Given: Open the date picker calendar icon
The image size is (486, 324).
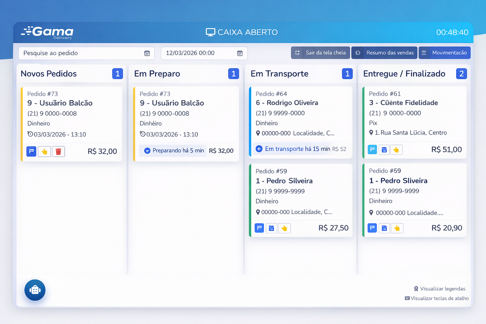Looking at the screenshot, I should point(240,53).
